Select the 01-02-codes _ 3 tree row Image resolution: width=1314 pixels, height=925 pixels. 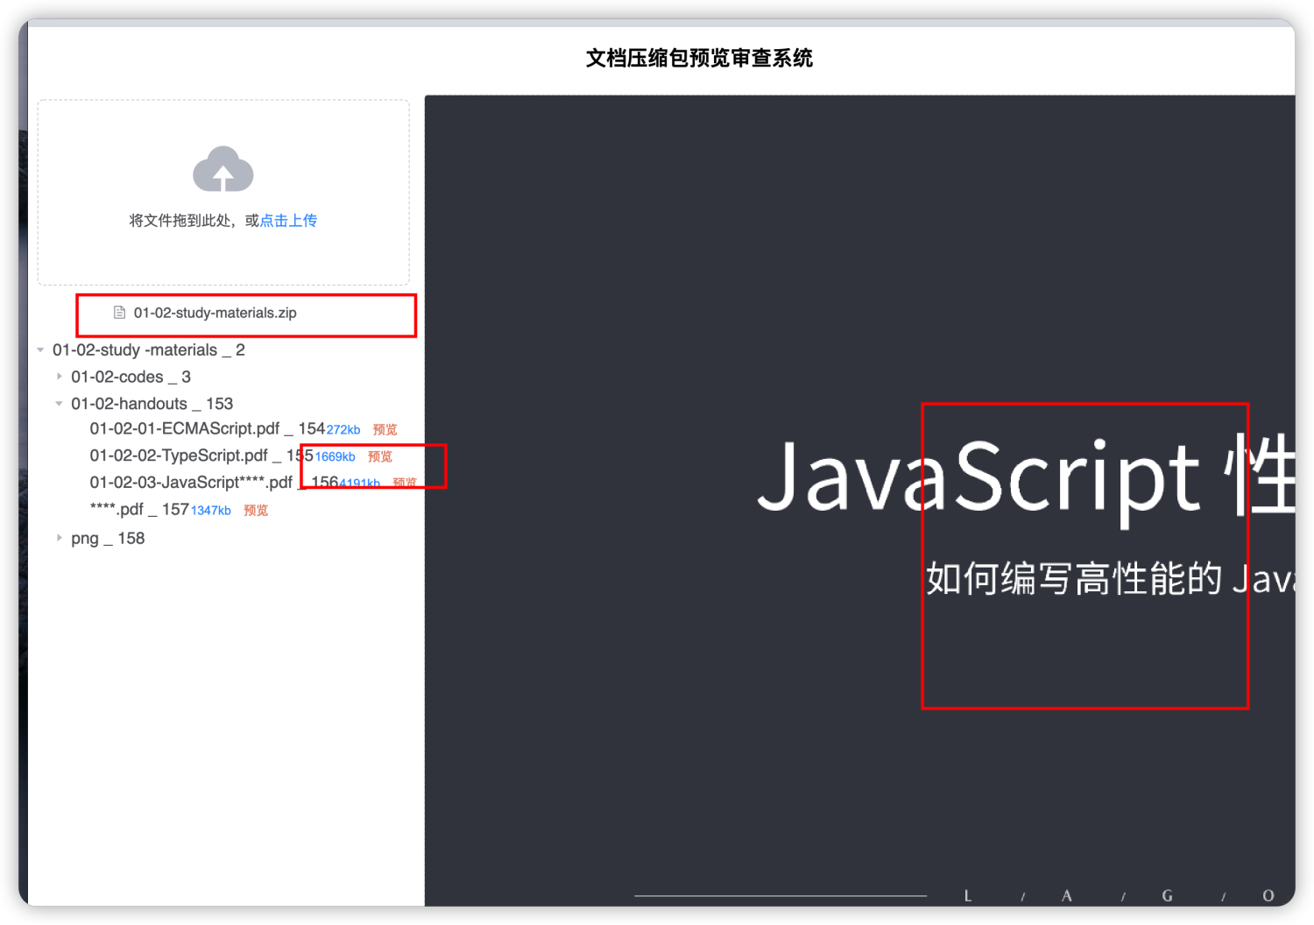coord(131,377)
